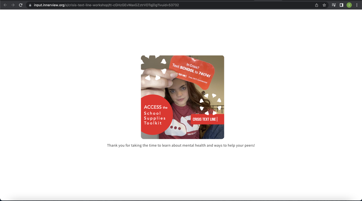
Task: Go forward to the next page
Action: pyautogui.click(x=13, y=5)
